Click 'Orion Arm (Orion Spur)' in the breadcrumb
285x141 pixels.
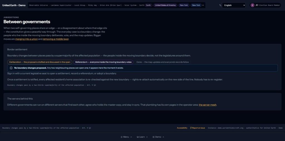coord(111,5)
